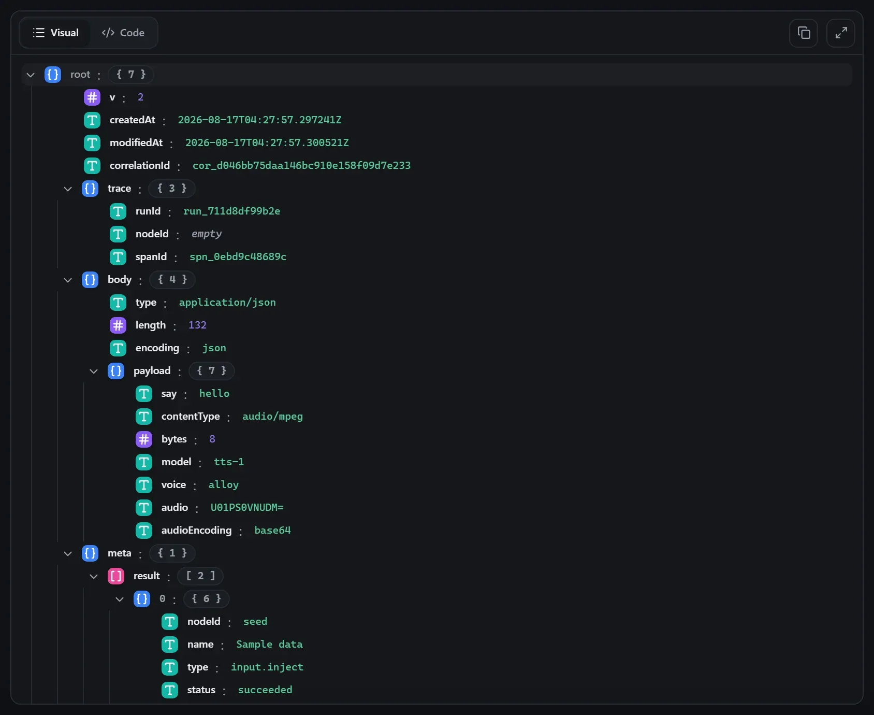Click the body count badge { 4 }
This screenshot has width=874, height=715.
pos(172,280)
